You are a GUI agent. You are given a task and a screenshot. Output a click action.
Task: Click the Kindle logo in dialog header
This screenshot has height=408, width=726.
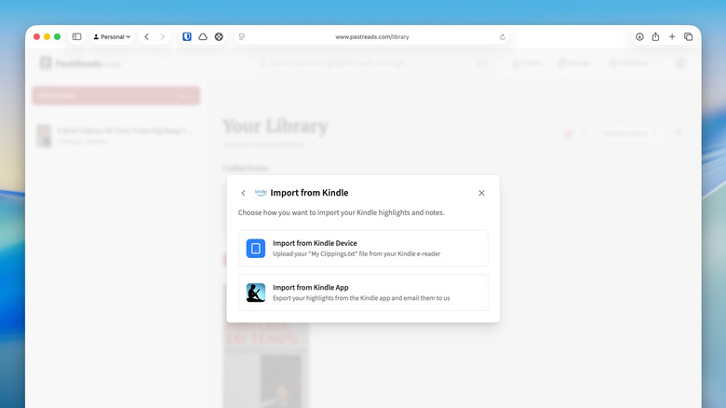pos(262,193)
